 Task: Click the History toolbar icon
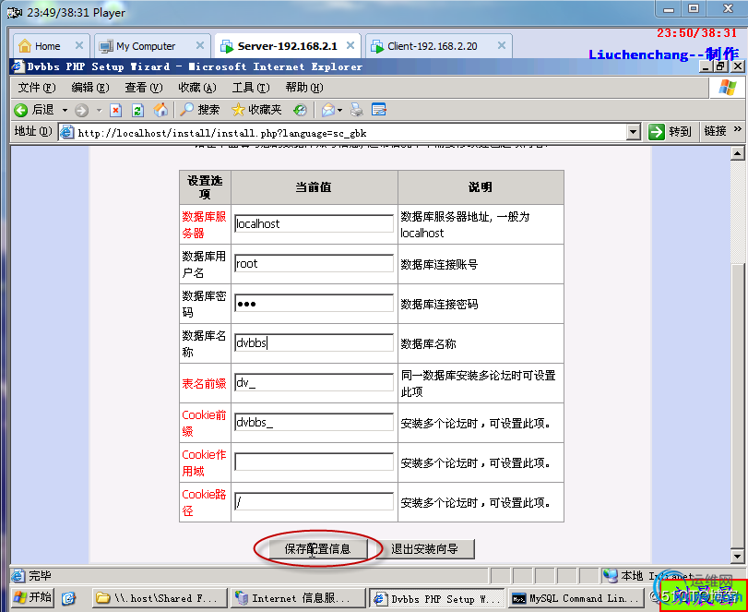point(300,110)
